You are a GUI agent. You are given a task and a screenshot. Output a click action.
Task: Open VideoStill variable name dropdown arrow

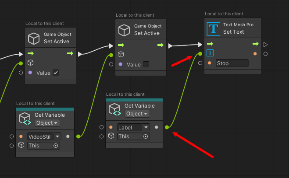57,136
